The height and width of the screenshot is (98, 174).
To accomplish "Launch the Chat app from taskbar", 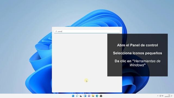I will (89, 96).
